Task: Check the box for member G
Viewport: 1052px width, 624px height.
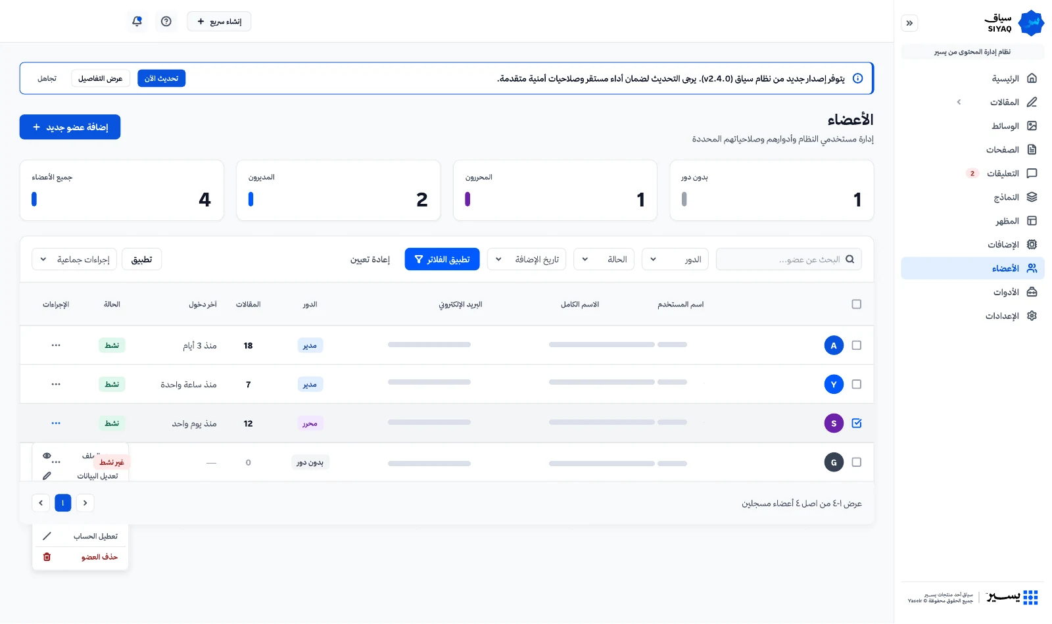Action: 856,462
